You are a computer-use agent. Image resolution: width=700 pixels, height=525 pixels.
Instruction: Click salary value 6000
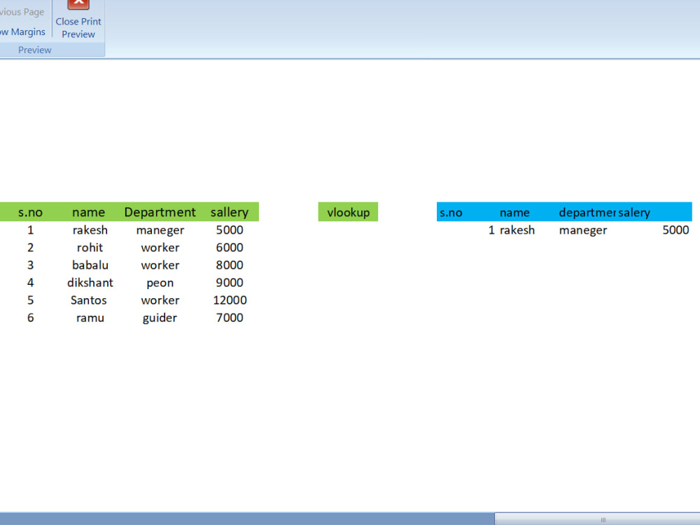click(x=230, y=247)
